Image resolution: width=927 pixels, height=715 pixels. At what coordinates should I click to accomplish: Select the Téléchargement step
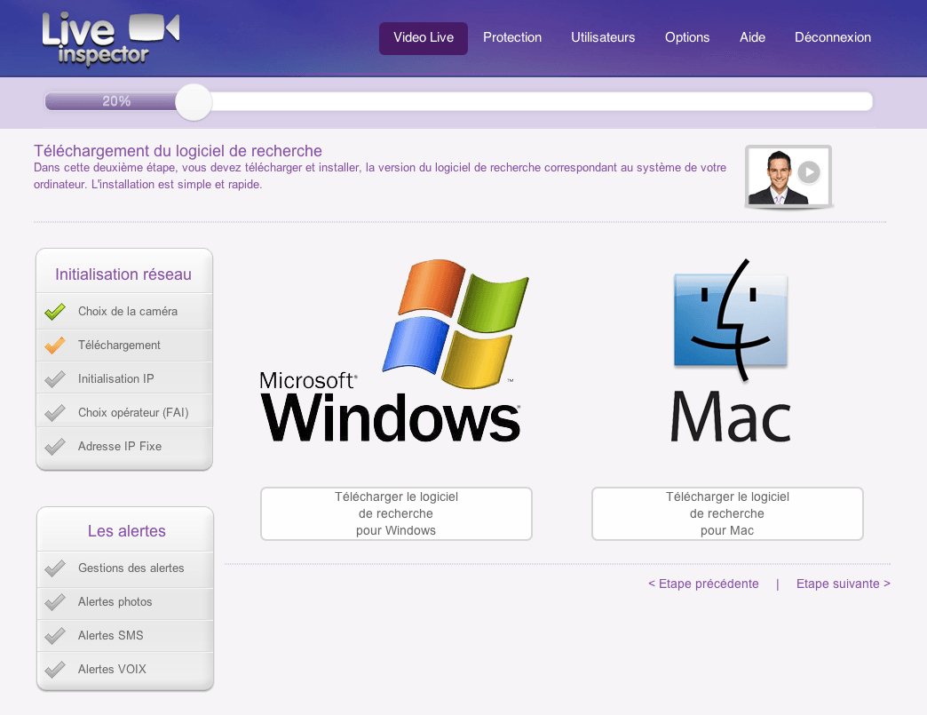point(124,345)
